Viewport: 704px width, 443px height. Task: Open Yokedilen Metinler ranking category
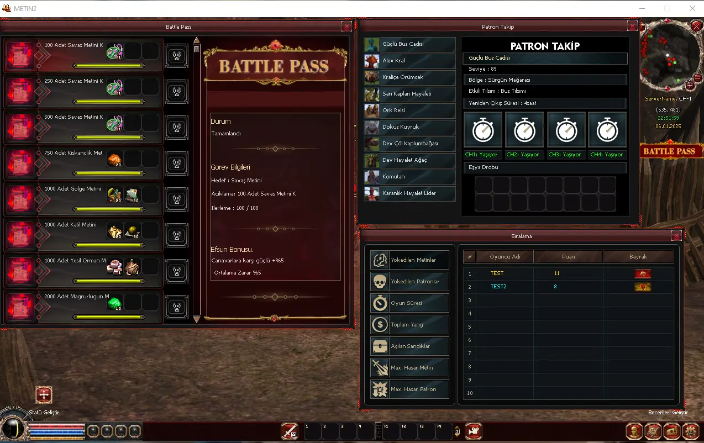pyautogui.click(x=409, y=260)
